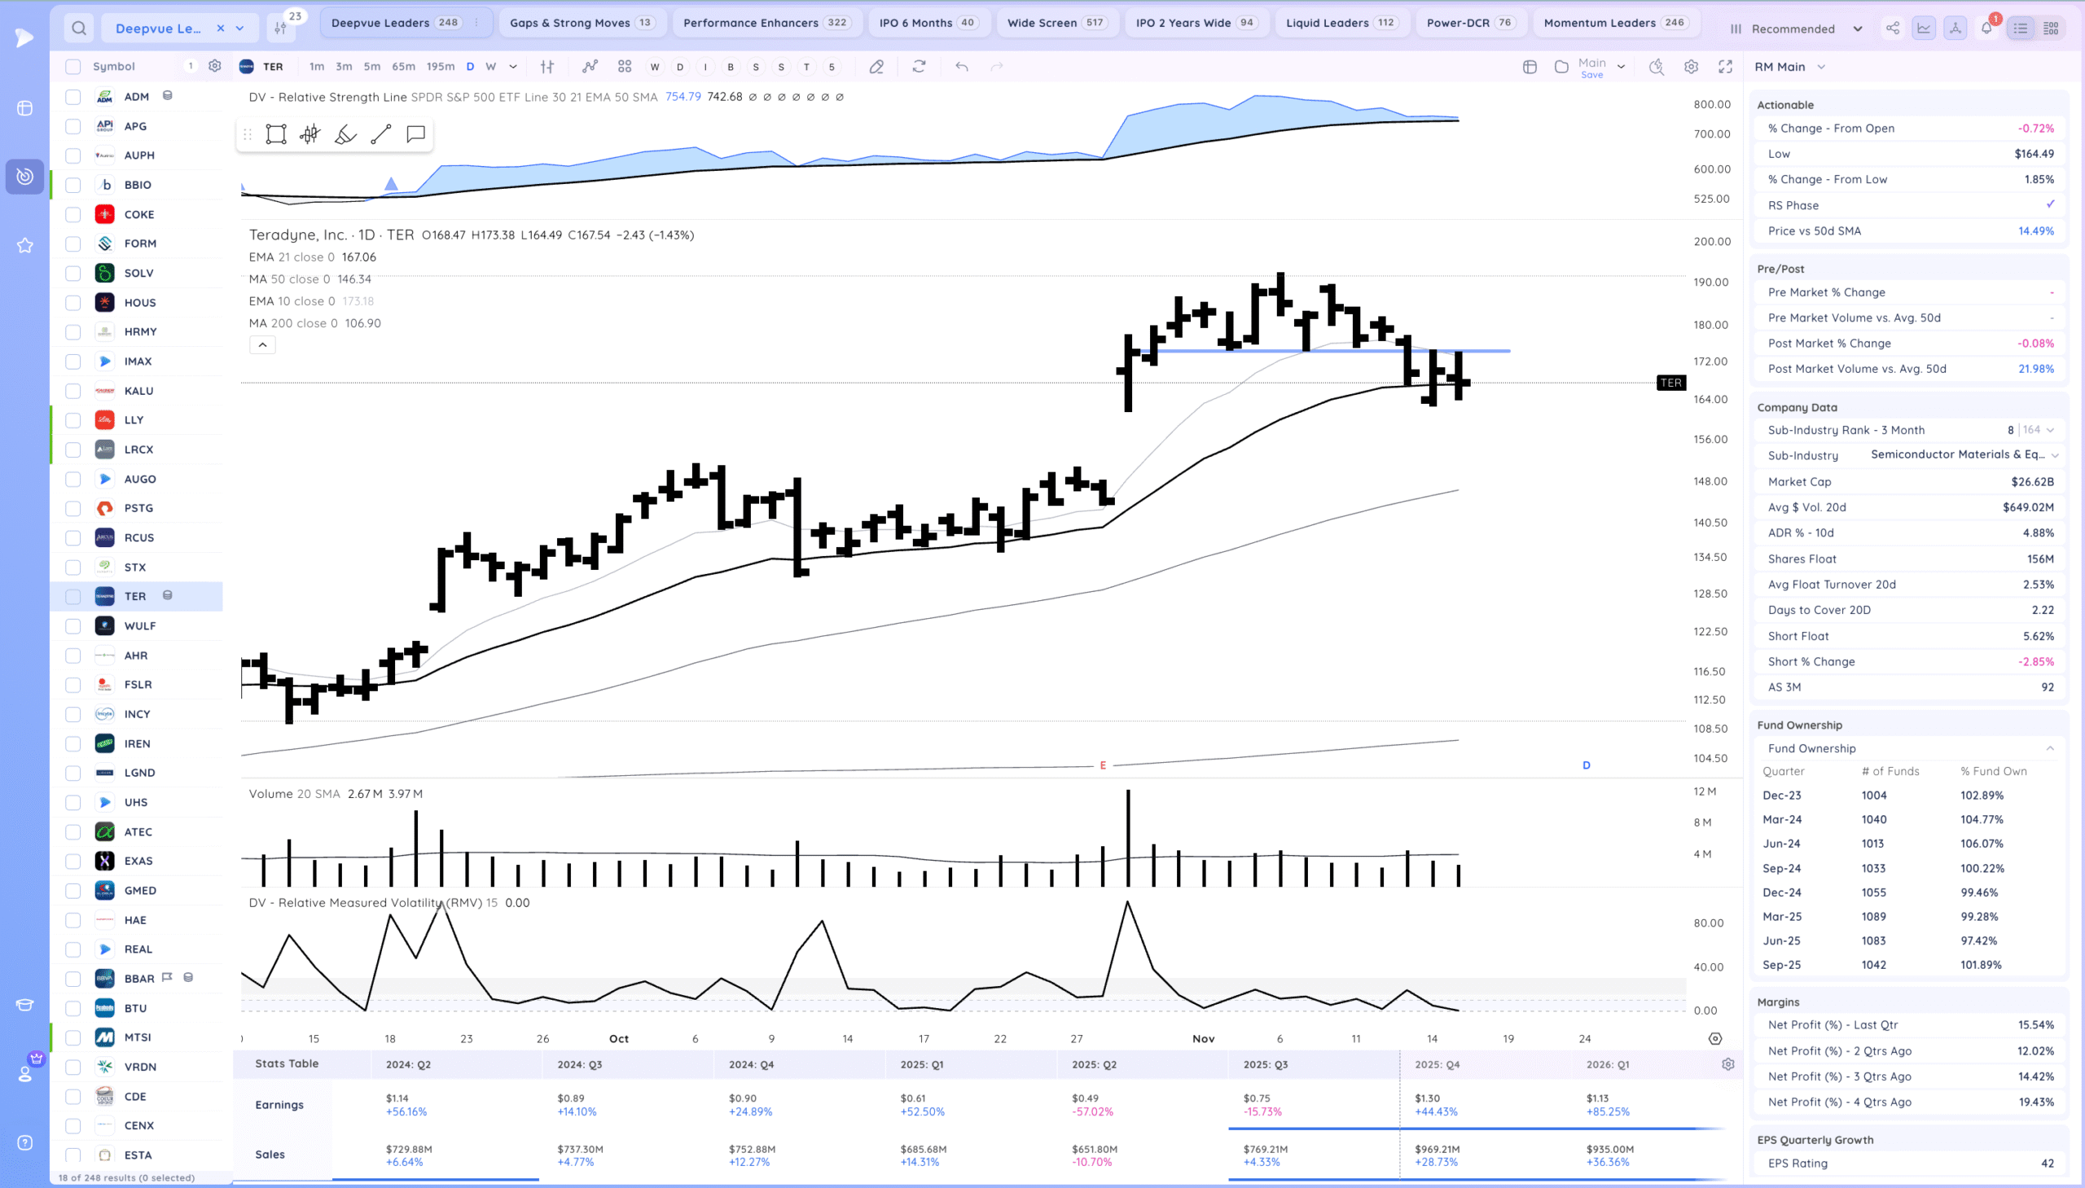Image resolution: width=2085 pixels, height=1188 pixels.
Task: Collapse the indicator legend chevron
Action: (263, 345)
